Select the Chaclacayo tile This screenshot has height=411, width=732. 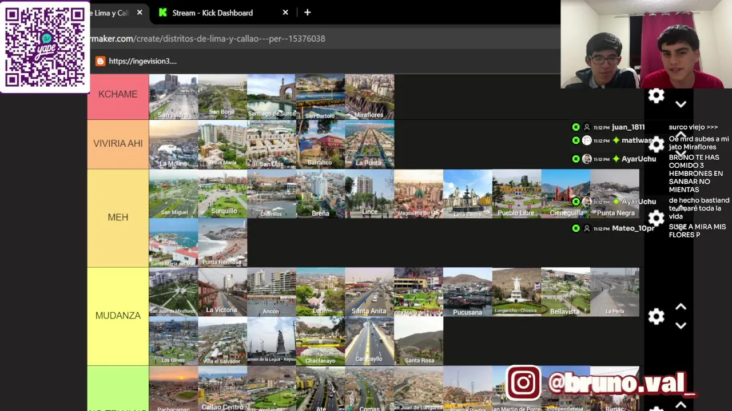320,341
